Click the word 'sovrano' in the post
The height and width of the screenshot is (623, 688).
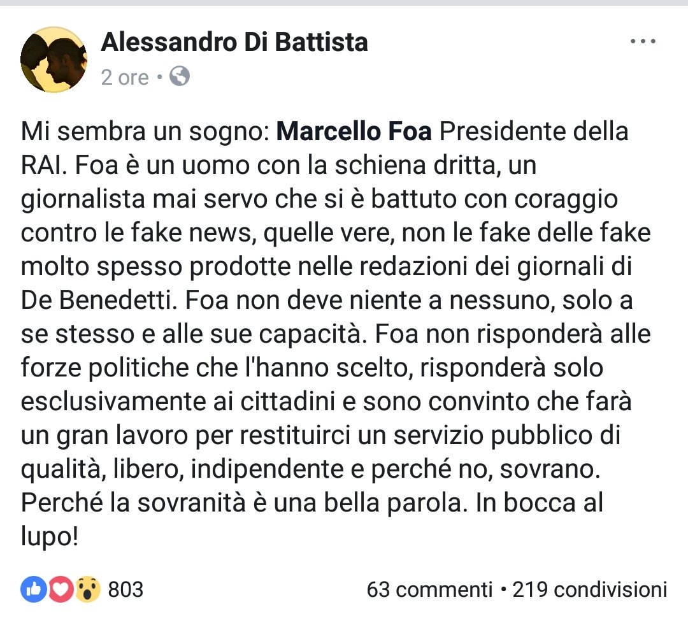point(555,469)
